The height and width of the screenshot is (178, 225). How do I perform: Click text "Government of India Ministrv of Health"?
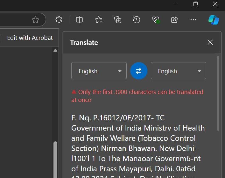pos(138,128)
